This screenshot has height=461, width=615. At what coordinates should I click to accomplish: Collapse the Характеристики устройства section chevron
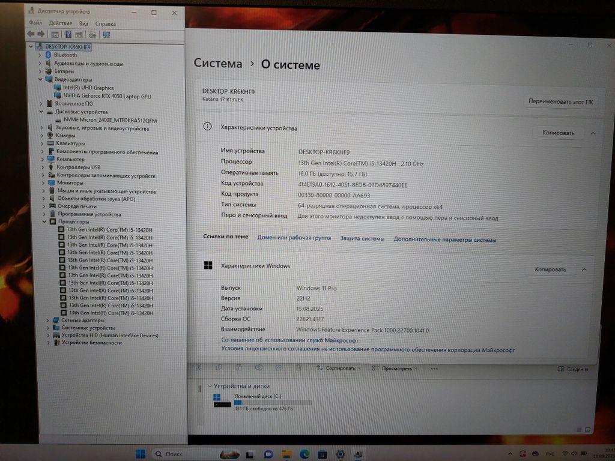(x=593, y=133)
